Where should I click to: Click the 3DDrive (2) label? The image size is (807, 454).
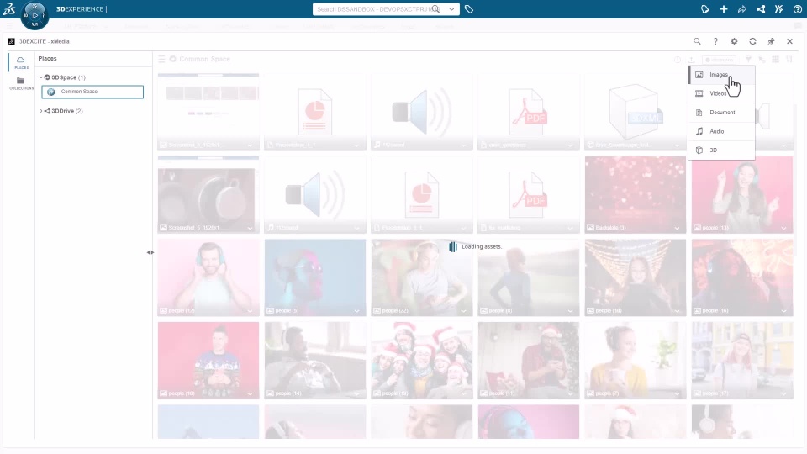point(67,111)
